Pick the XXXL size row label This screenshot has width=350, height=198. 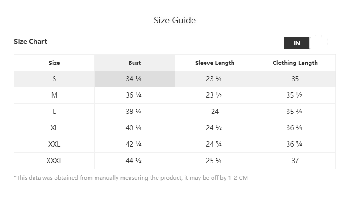click(x=55, y=161)
